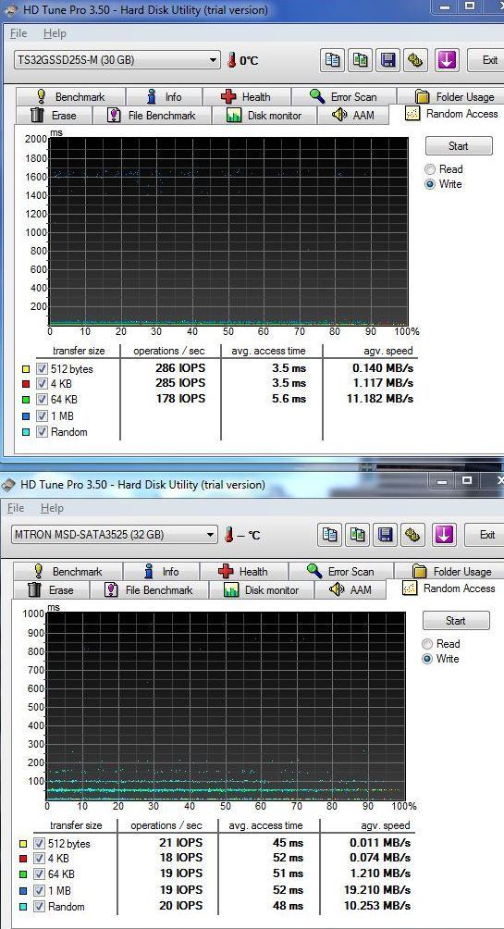The image size is (504, 929).
Task: Click purple down-arrow icon in top window
Action: (x=448, y=60)
